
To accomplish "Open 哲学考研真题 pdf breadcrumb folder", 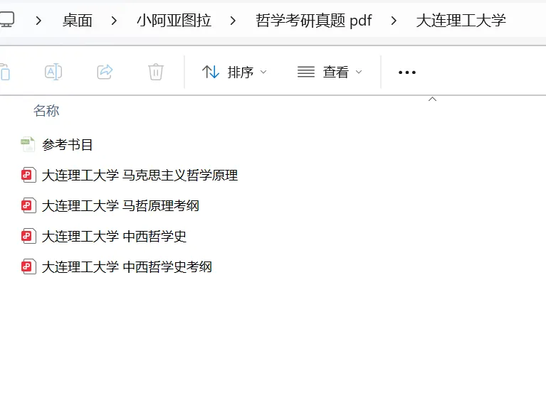I will (314, 21).
